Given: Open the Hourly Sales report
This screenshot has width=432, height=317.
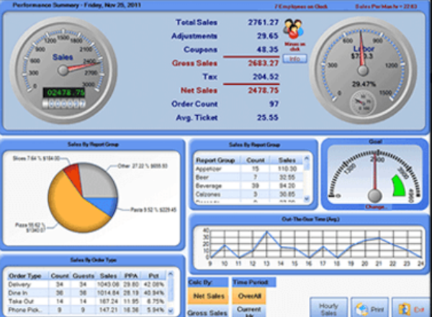Looking at the screenshot, I should tap(328, 308).
